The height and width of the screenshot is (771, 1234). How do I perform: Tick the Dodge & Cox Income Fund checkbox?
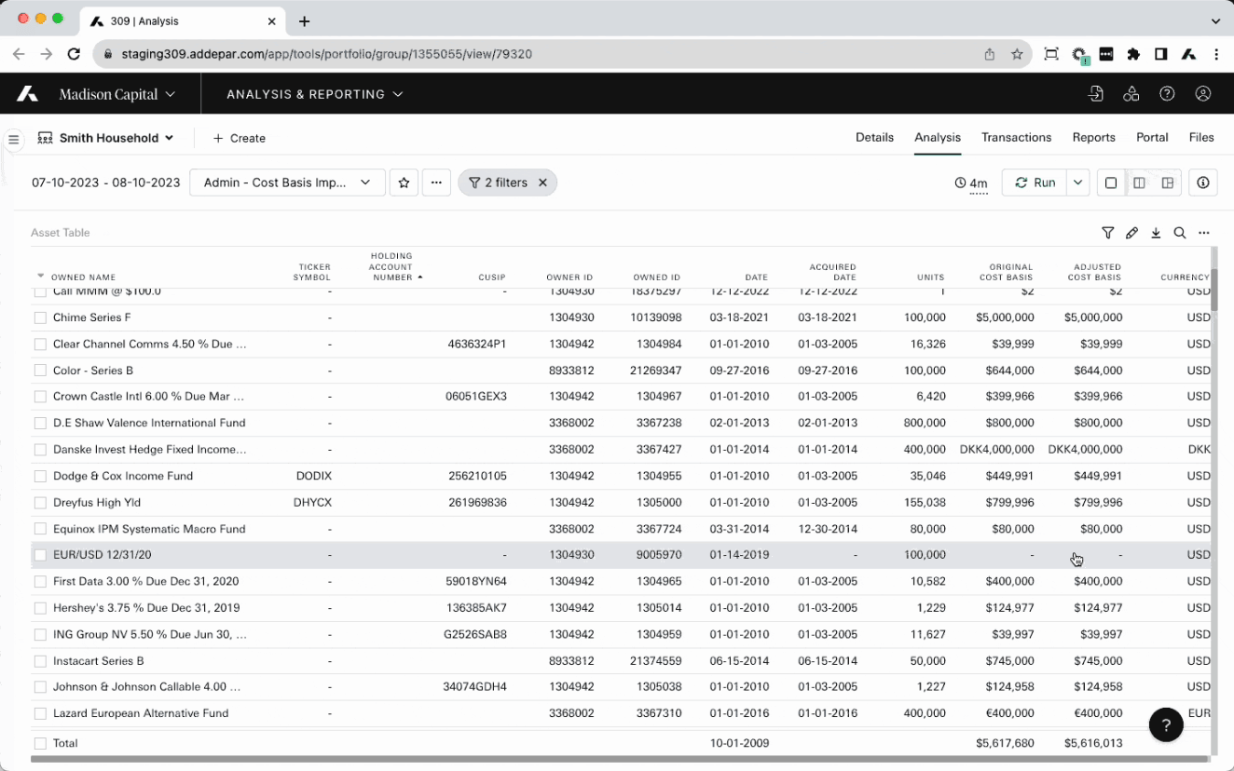(x=40, y=476)
